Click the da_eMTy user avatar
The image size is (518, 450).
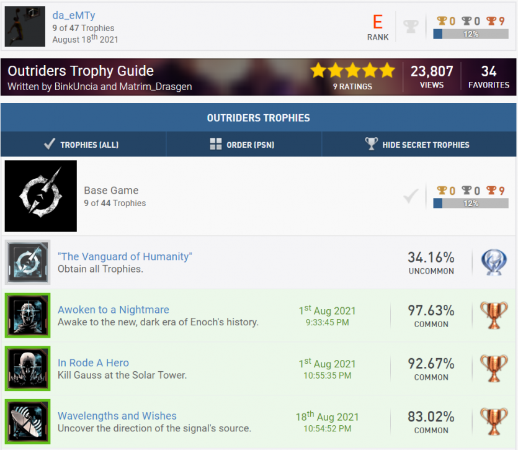pos(25,27)
